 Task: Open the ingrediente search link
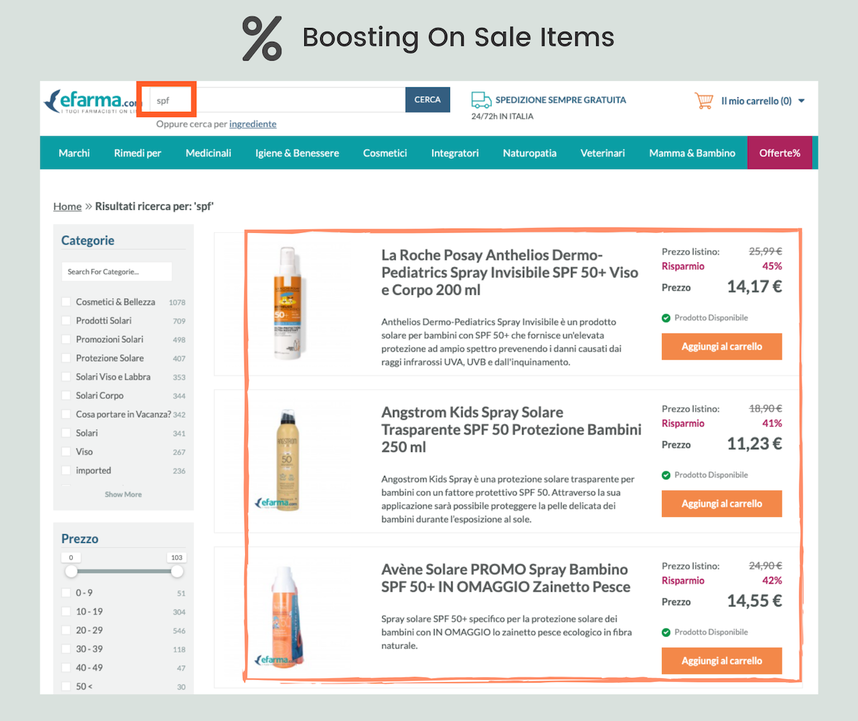pyautogui.click(x=253, y=124)
